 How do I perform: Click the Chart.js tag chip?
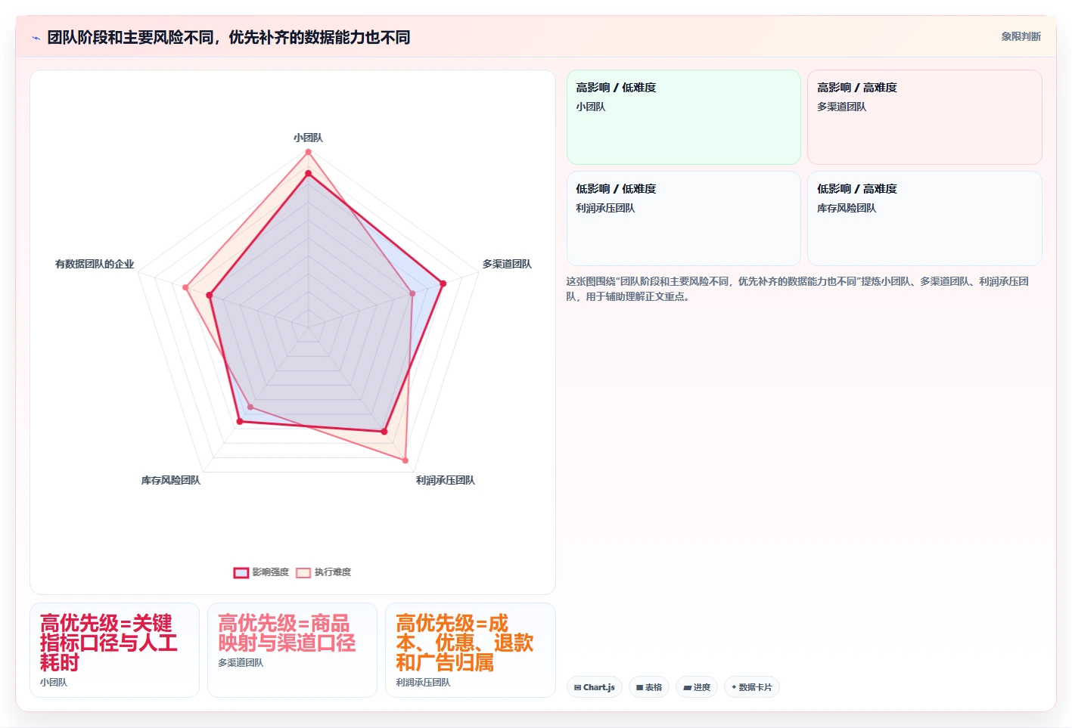(x=595, y=687)
